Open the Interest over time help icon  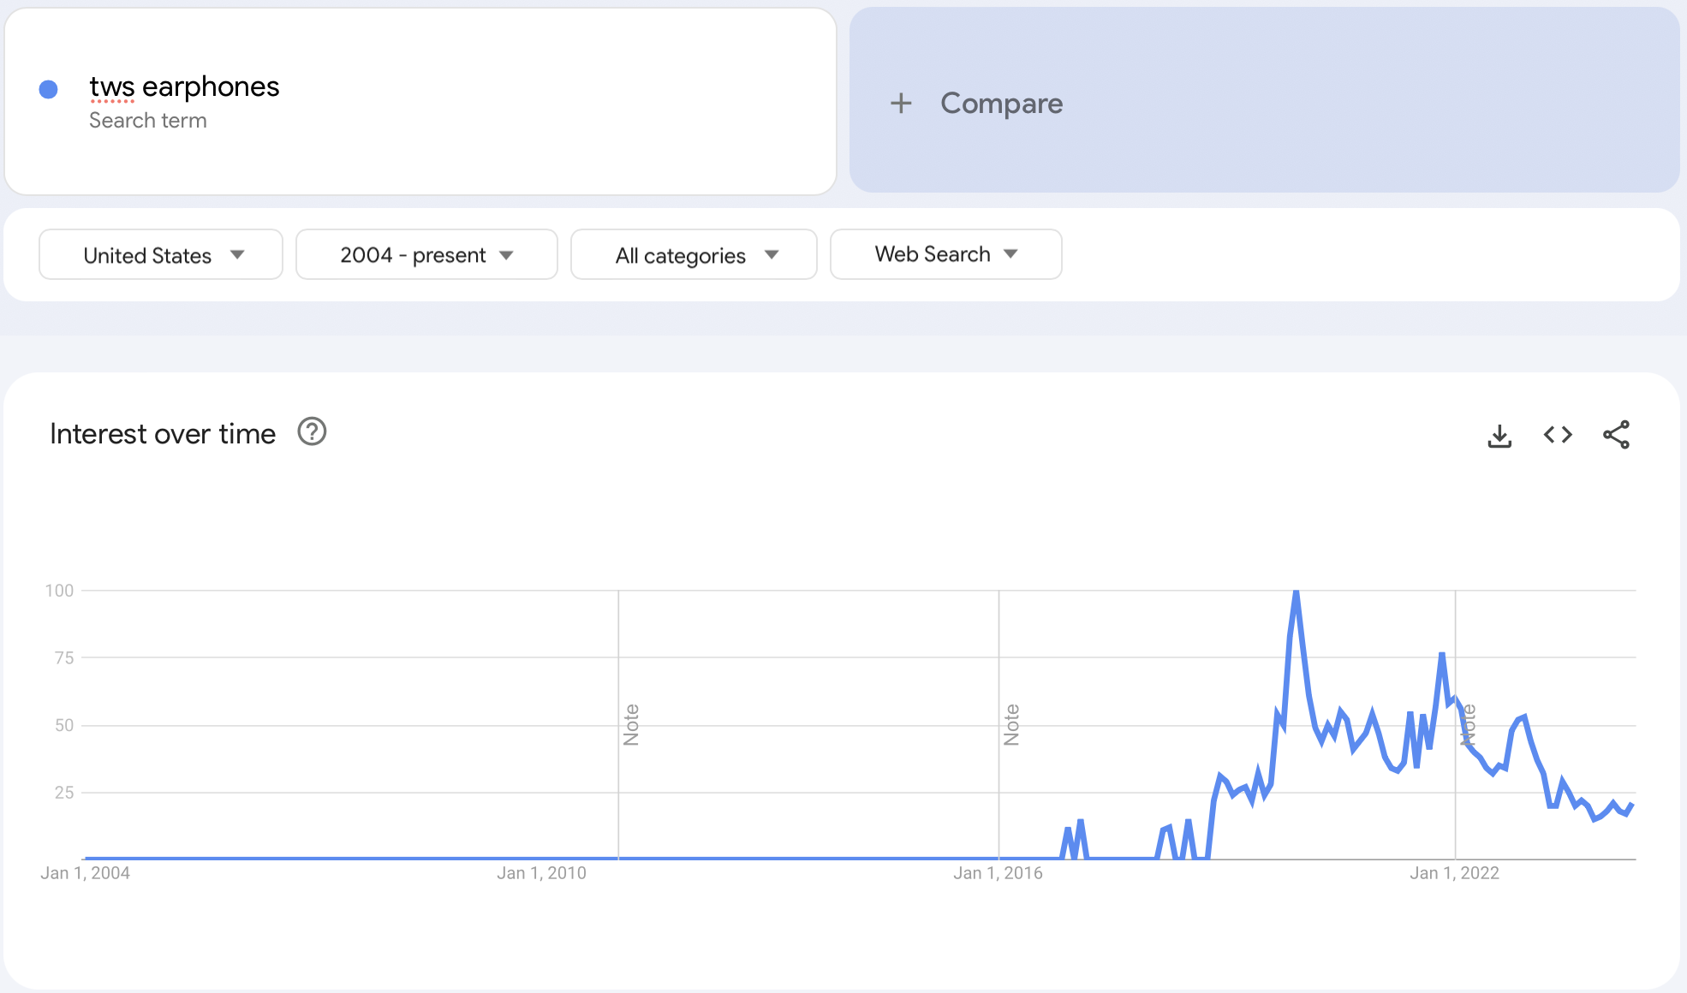point(312,432)
